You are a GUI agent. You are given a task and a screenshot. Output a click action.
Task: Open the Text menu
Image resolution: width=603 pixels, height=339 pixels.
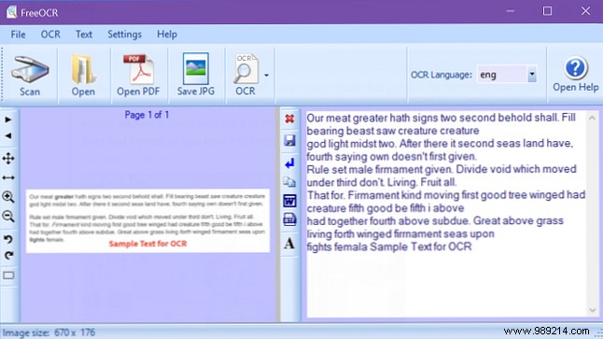coord(84,35)
